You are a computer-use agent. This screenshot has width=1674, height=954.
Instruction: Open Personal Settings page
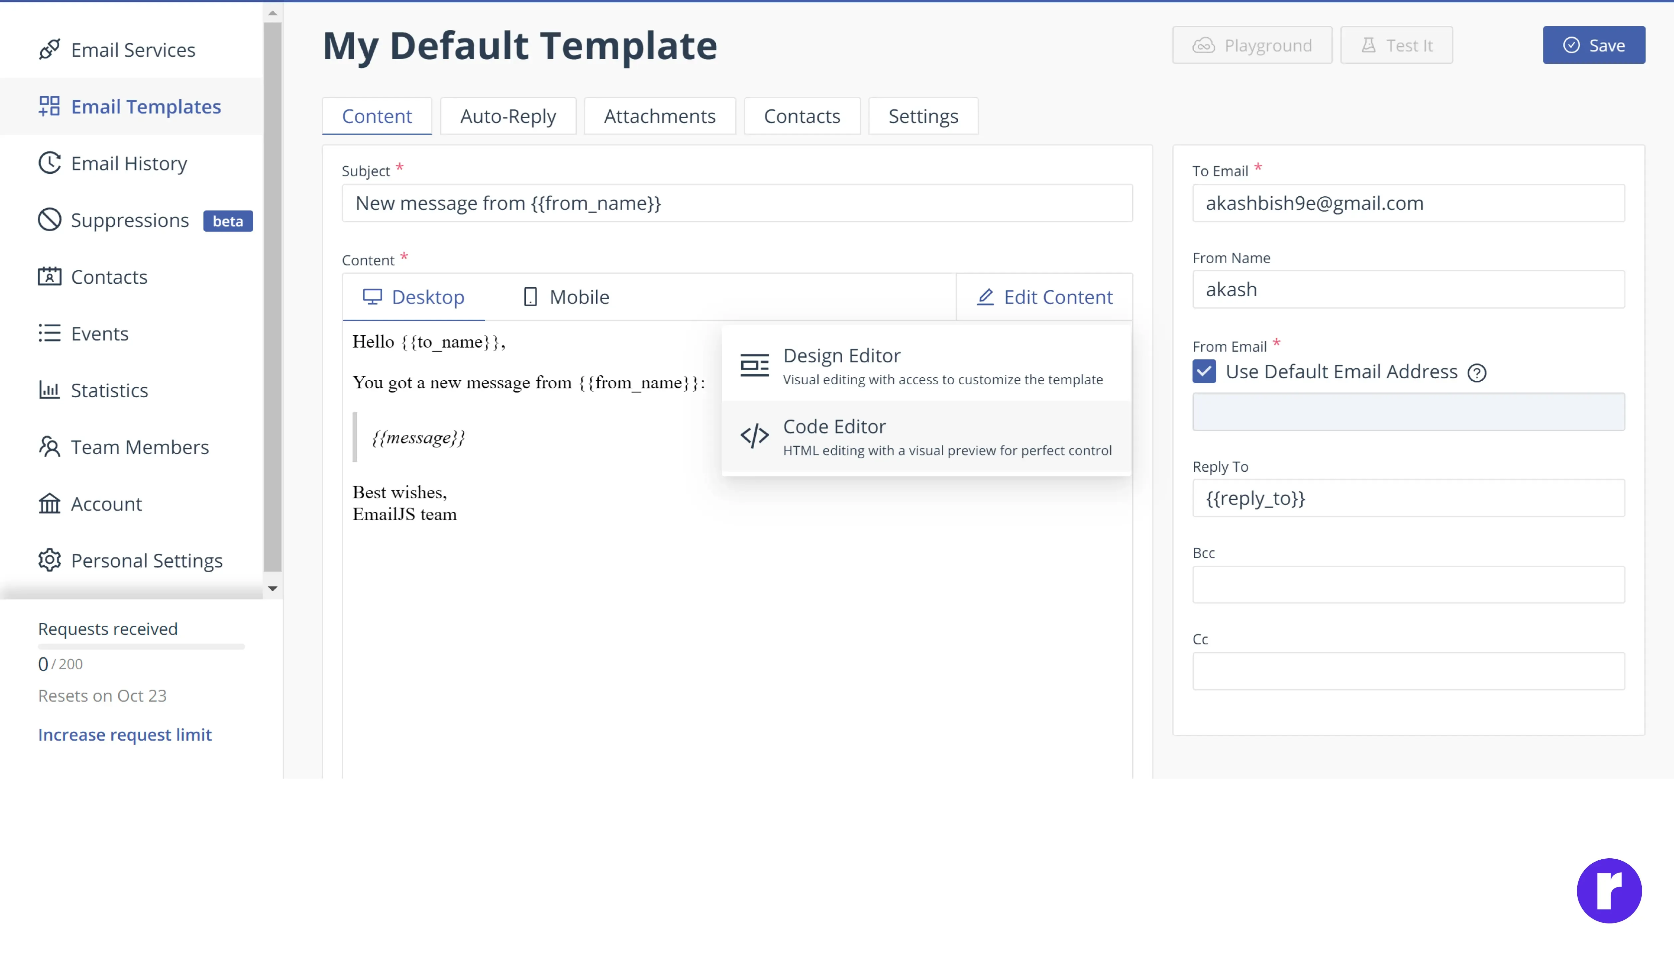[131, 560]
